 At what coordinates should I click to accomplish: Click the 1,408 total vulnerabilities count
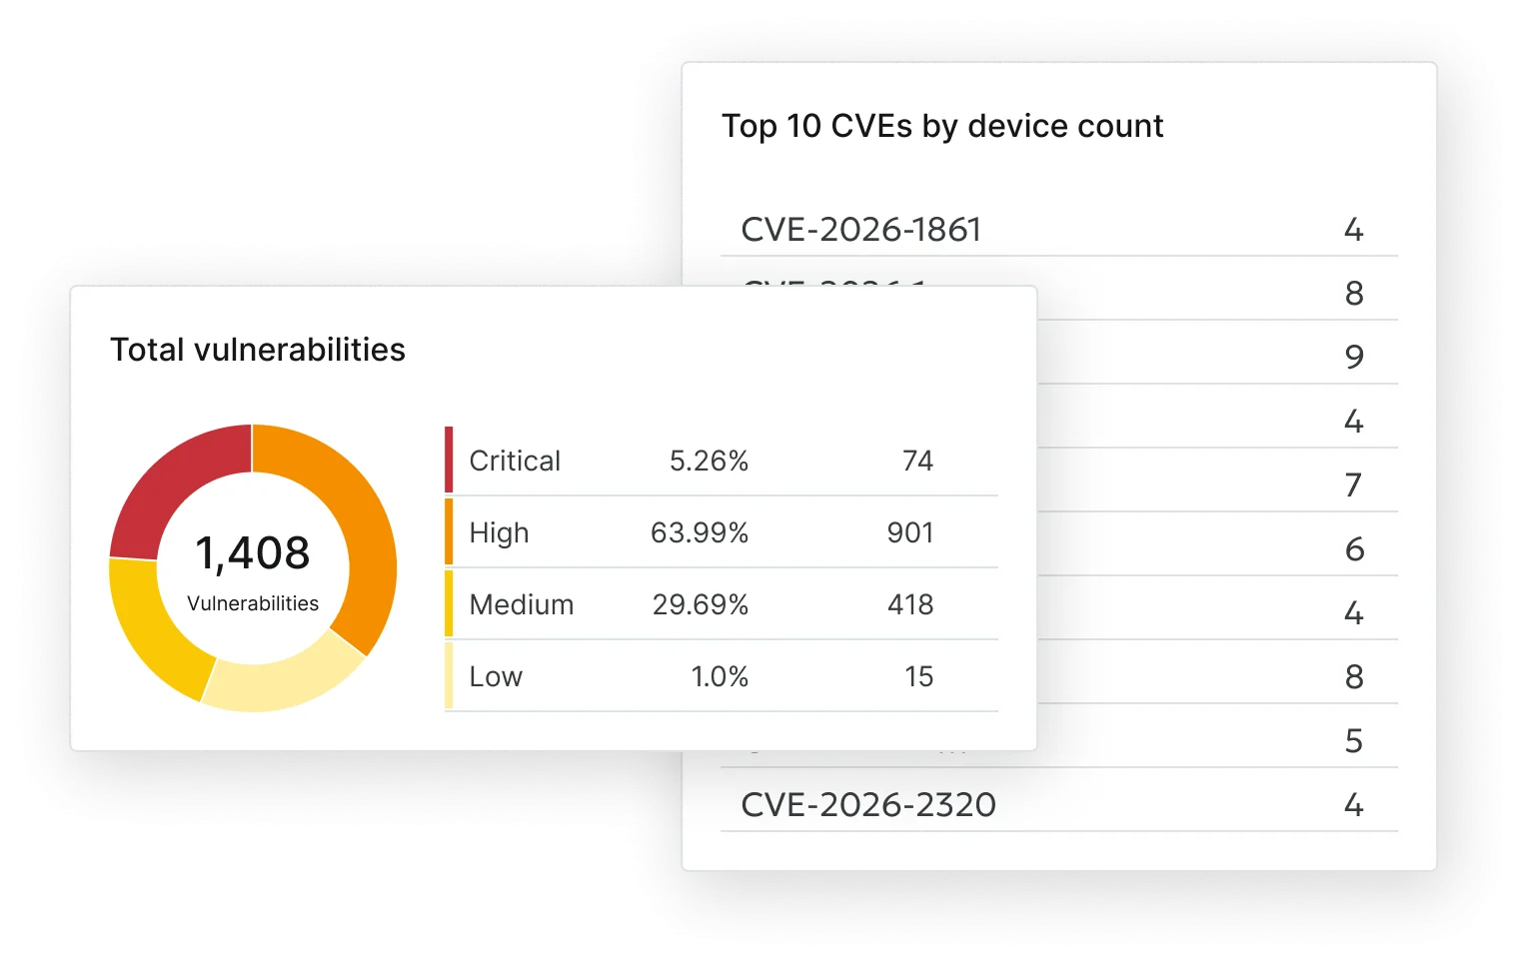(253, 553)
